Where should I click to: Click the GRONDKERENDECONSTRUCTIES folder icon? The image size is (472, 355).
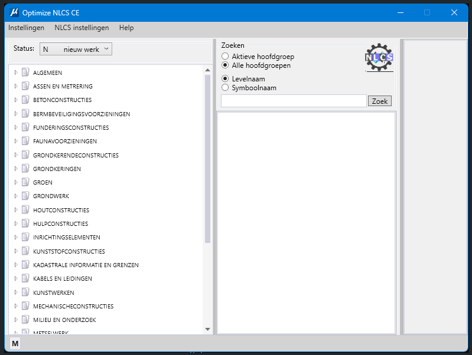(25, 155)
